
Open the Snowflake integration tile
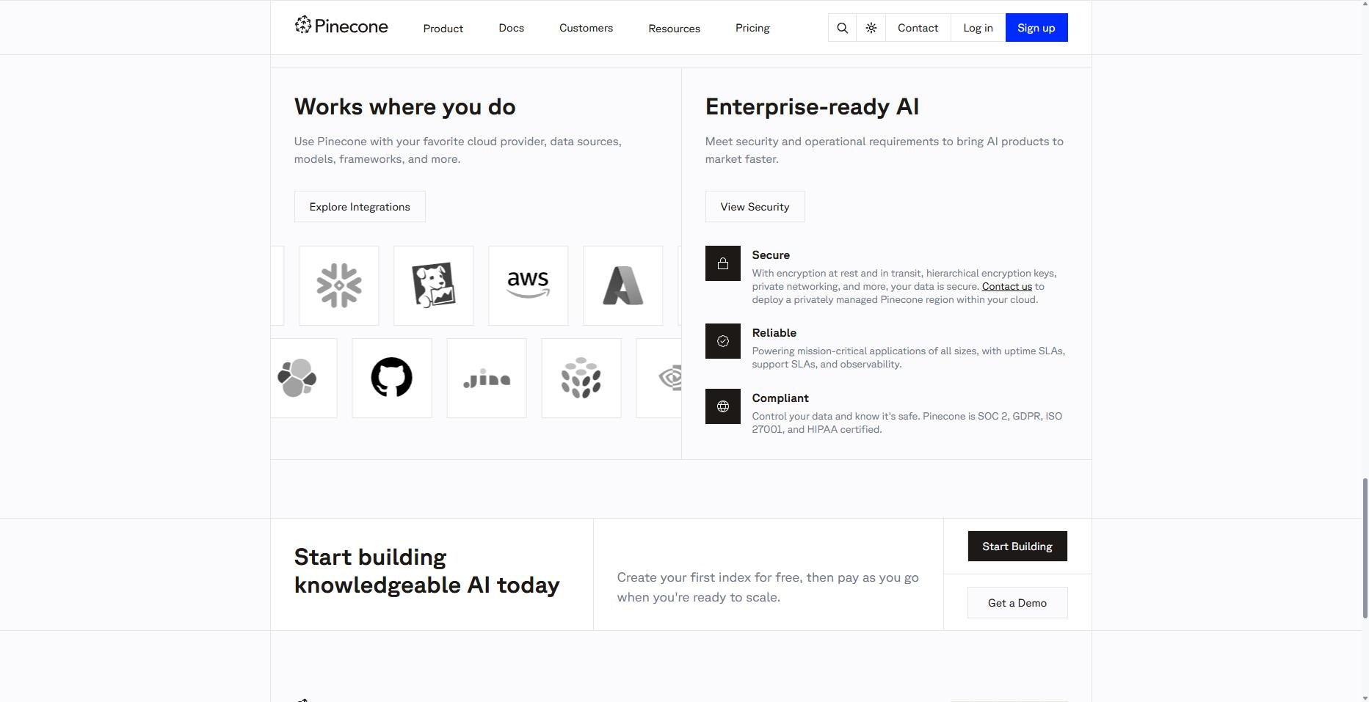[339, 285]
